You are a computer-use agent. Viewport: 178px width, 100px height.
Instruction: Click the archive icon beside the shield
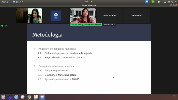click(x=6, y=26)
